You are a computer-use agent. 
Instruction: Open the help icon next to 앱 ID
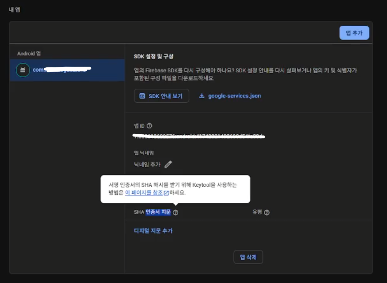tap(149, 126)
